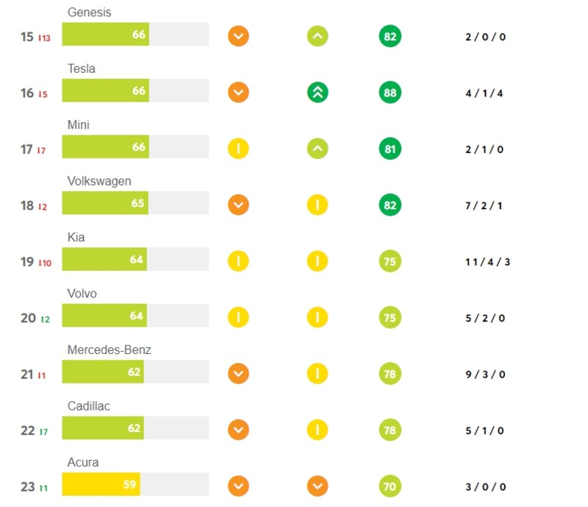Click the green 88 score circle
Screen dimensions: 588x507
(x=390, y=93)
